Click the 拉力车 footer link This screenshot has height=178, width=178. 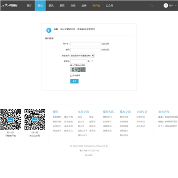click(x=81, y=122)
